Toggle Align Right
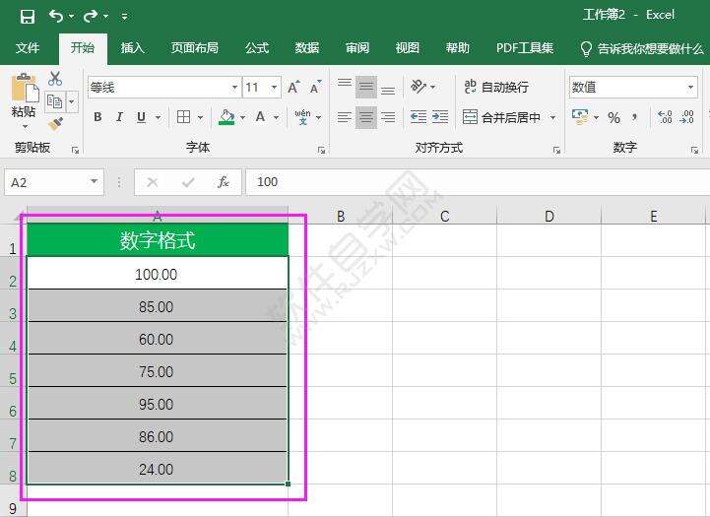The image size is (710, 517). pos(388,118)
